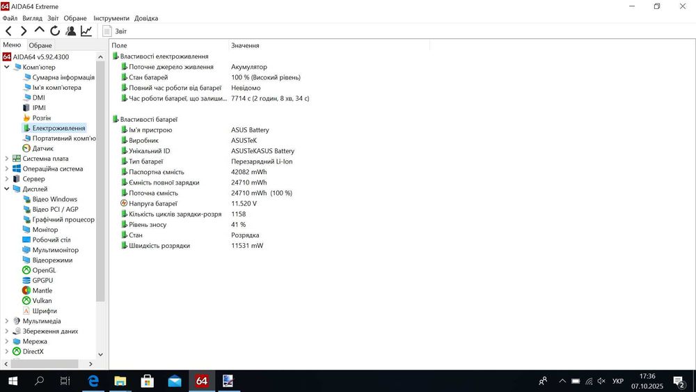Screen dimensions: 696x392
Task: Collapse the Комп'ютер tree node
Action: 7,67
